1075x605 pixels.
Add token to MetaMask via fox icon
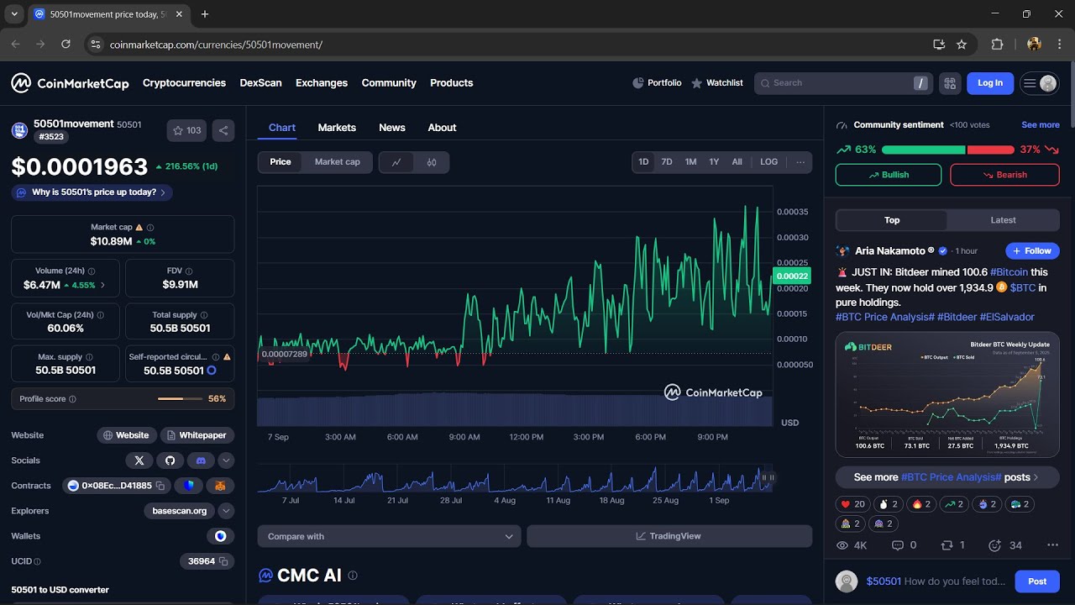[x=220, y=486]
